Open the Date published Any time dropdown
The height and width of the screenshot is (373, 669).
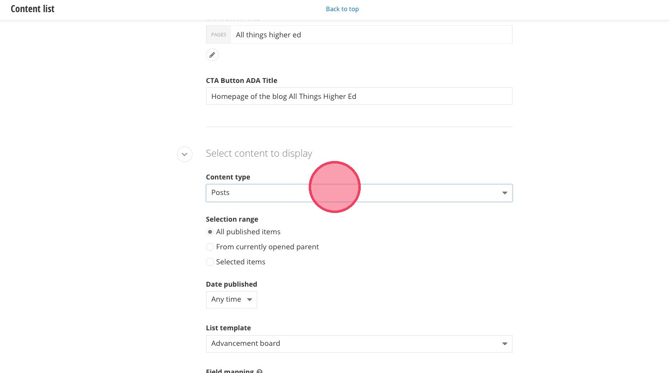231,300
